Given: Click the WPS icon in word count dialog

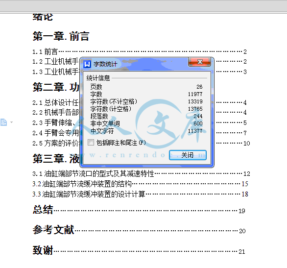Looking at the screenshot, I should [x=87, y=64].
